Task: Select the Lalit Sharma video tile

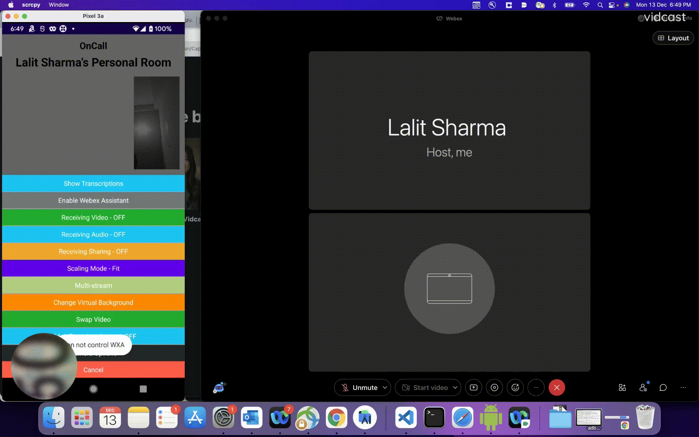Action: point(449,130)
